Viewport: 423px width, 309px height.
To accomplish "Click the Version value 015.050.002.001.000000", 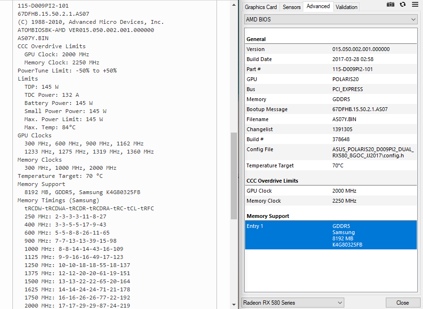I will click(x=361, y=49).
